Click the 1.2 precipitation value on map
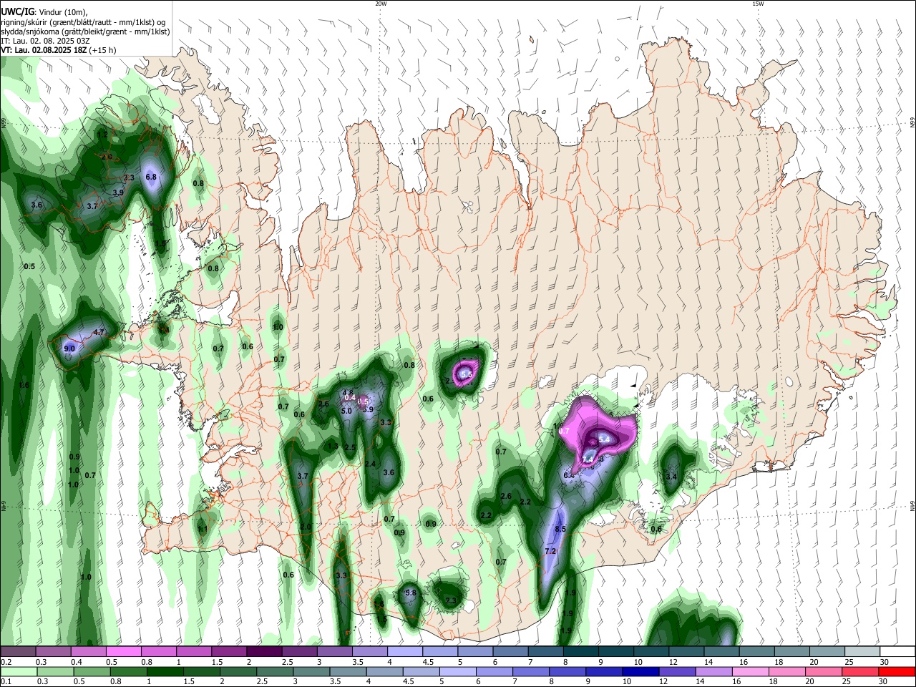This screenshot has width=916, height=687. tap(102, 135)
